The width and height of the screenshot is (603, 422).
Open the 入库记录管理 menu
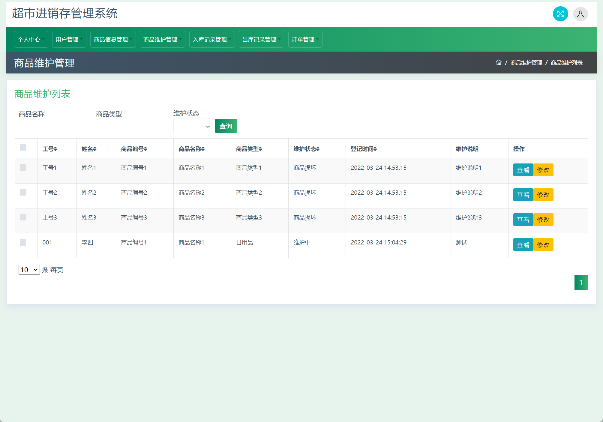click(x=212, y=39)
